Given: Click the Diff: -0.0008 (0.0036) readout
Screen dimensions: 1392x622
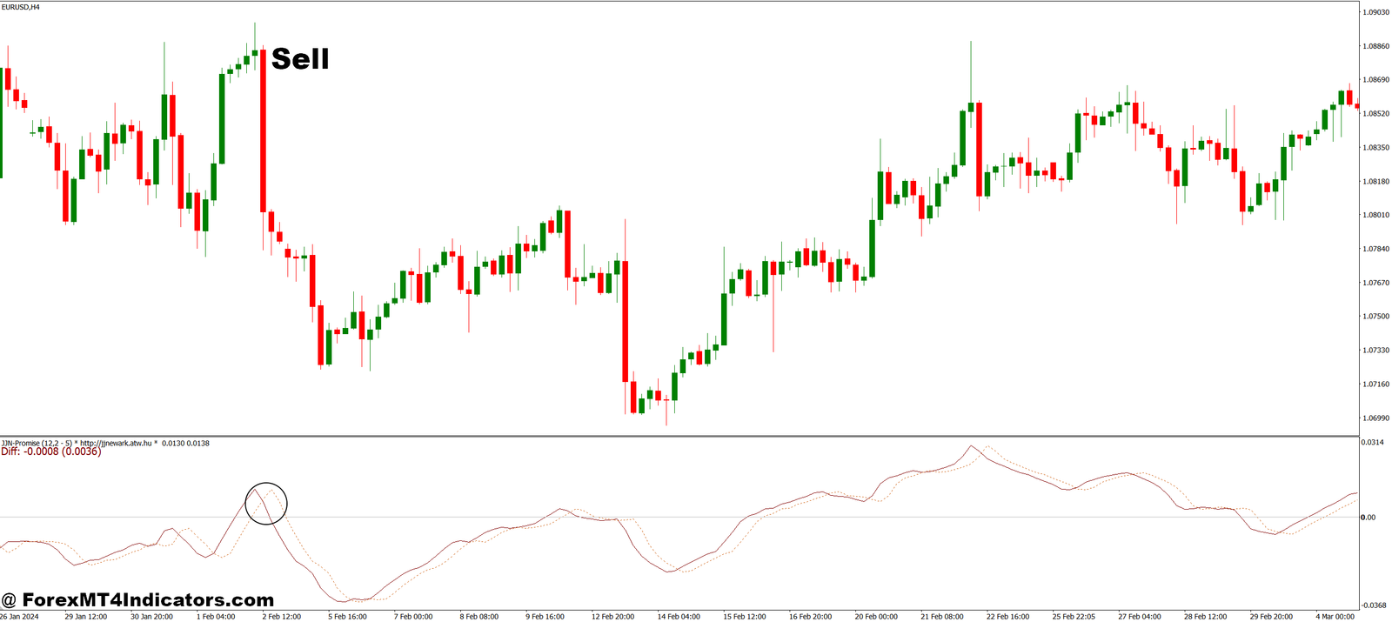Looking at the screenshot, I should (50, 451).
